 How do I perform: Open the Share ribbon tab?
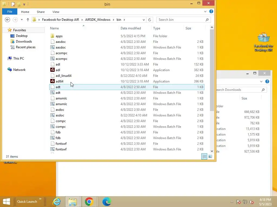41,12
